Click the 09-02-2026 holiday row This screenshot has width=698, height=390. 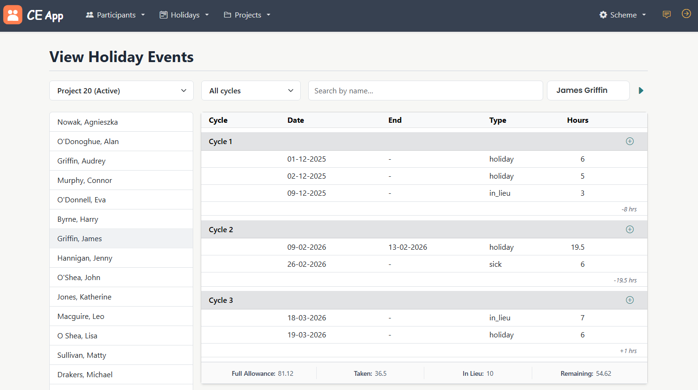pyautogui.click(x=424, y=247)
